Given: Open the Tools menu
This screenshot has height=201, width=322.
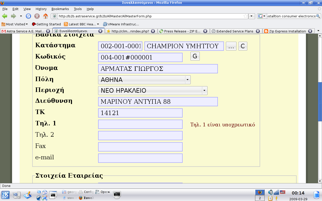Looking at the screenshot, I should 78,9.
